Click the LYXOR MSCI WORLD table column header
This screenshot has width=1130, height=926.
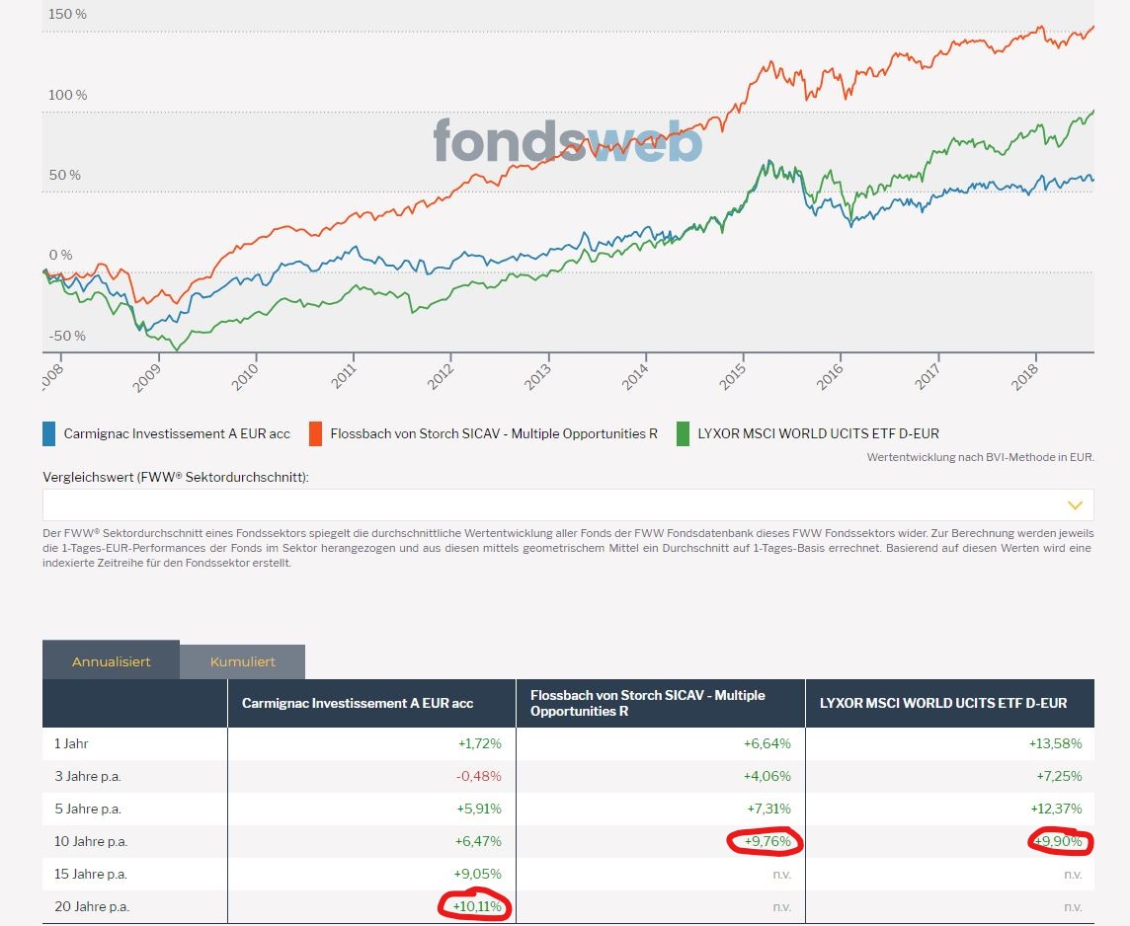point(950,704)
